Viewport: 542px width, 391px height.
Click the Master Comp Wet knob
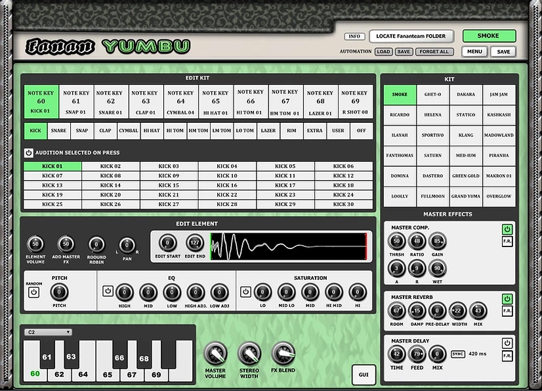437,269
